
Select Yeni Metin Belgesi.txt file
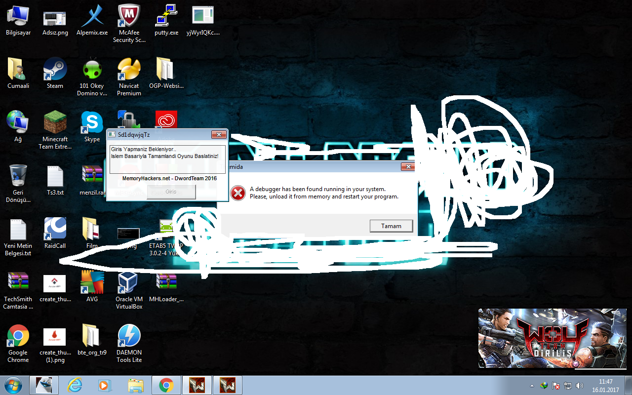click(18, 237)
